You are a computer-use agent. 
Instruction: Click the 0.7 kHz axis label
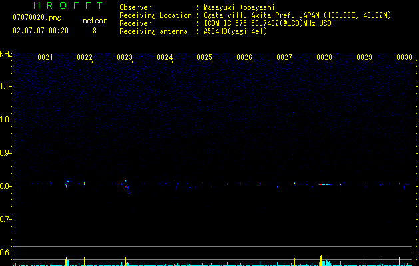pyautogui.click(x=5, y=219)
